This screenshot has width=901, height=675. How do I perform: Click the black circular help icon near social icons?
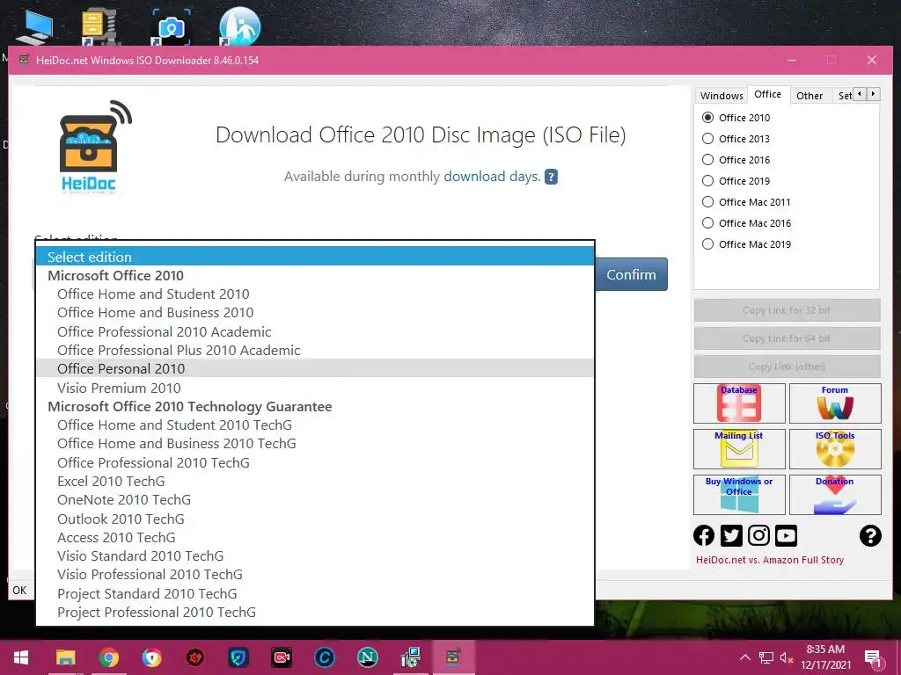point(870,535)
